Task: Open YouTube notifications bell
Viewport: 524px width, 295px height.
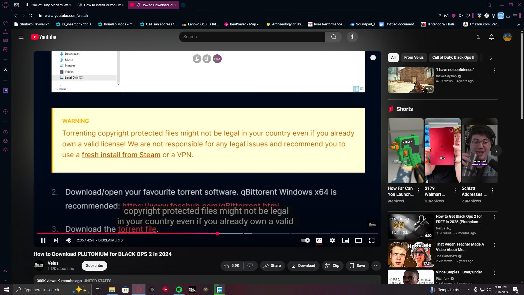Action: click(x=491, y=37)
